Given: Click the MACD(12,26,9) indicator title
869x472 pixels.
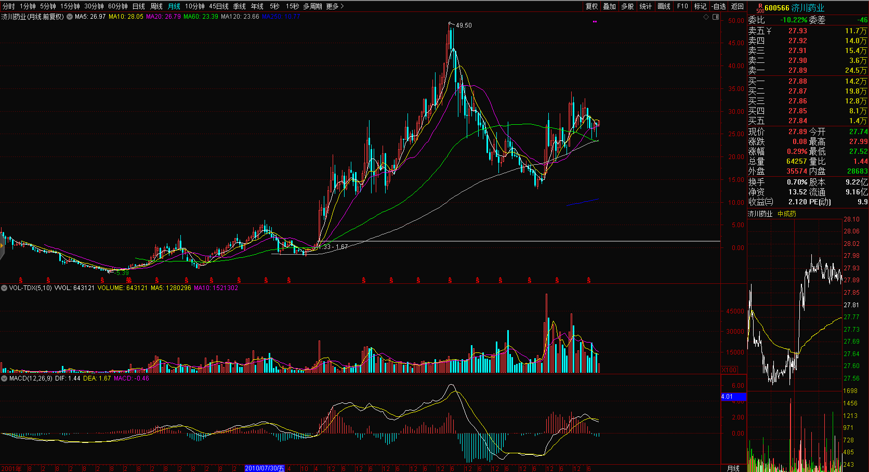Looking at the screenshot, I should click(x=31, y=378).
